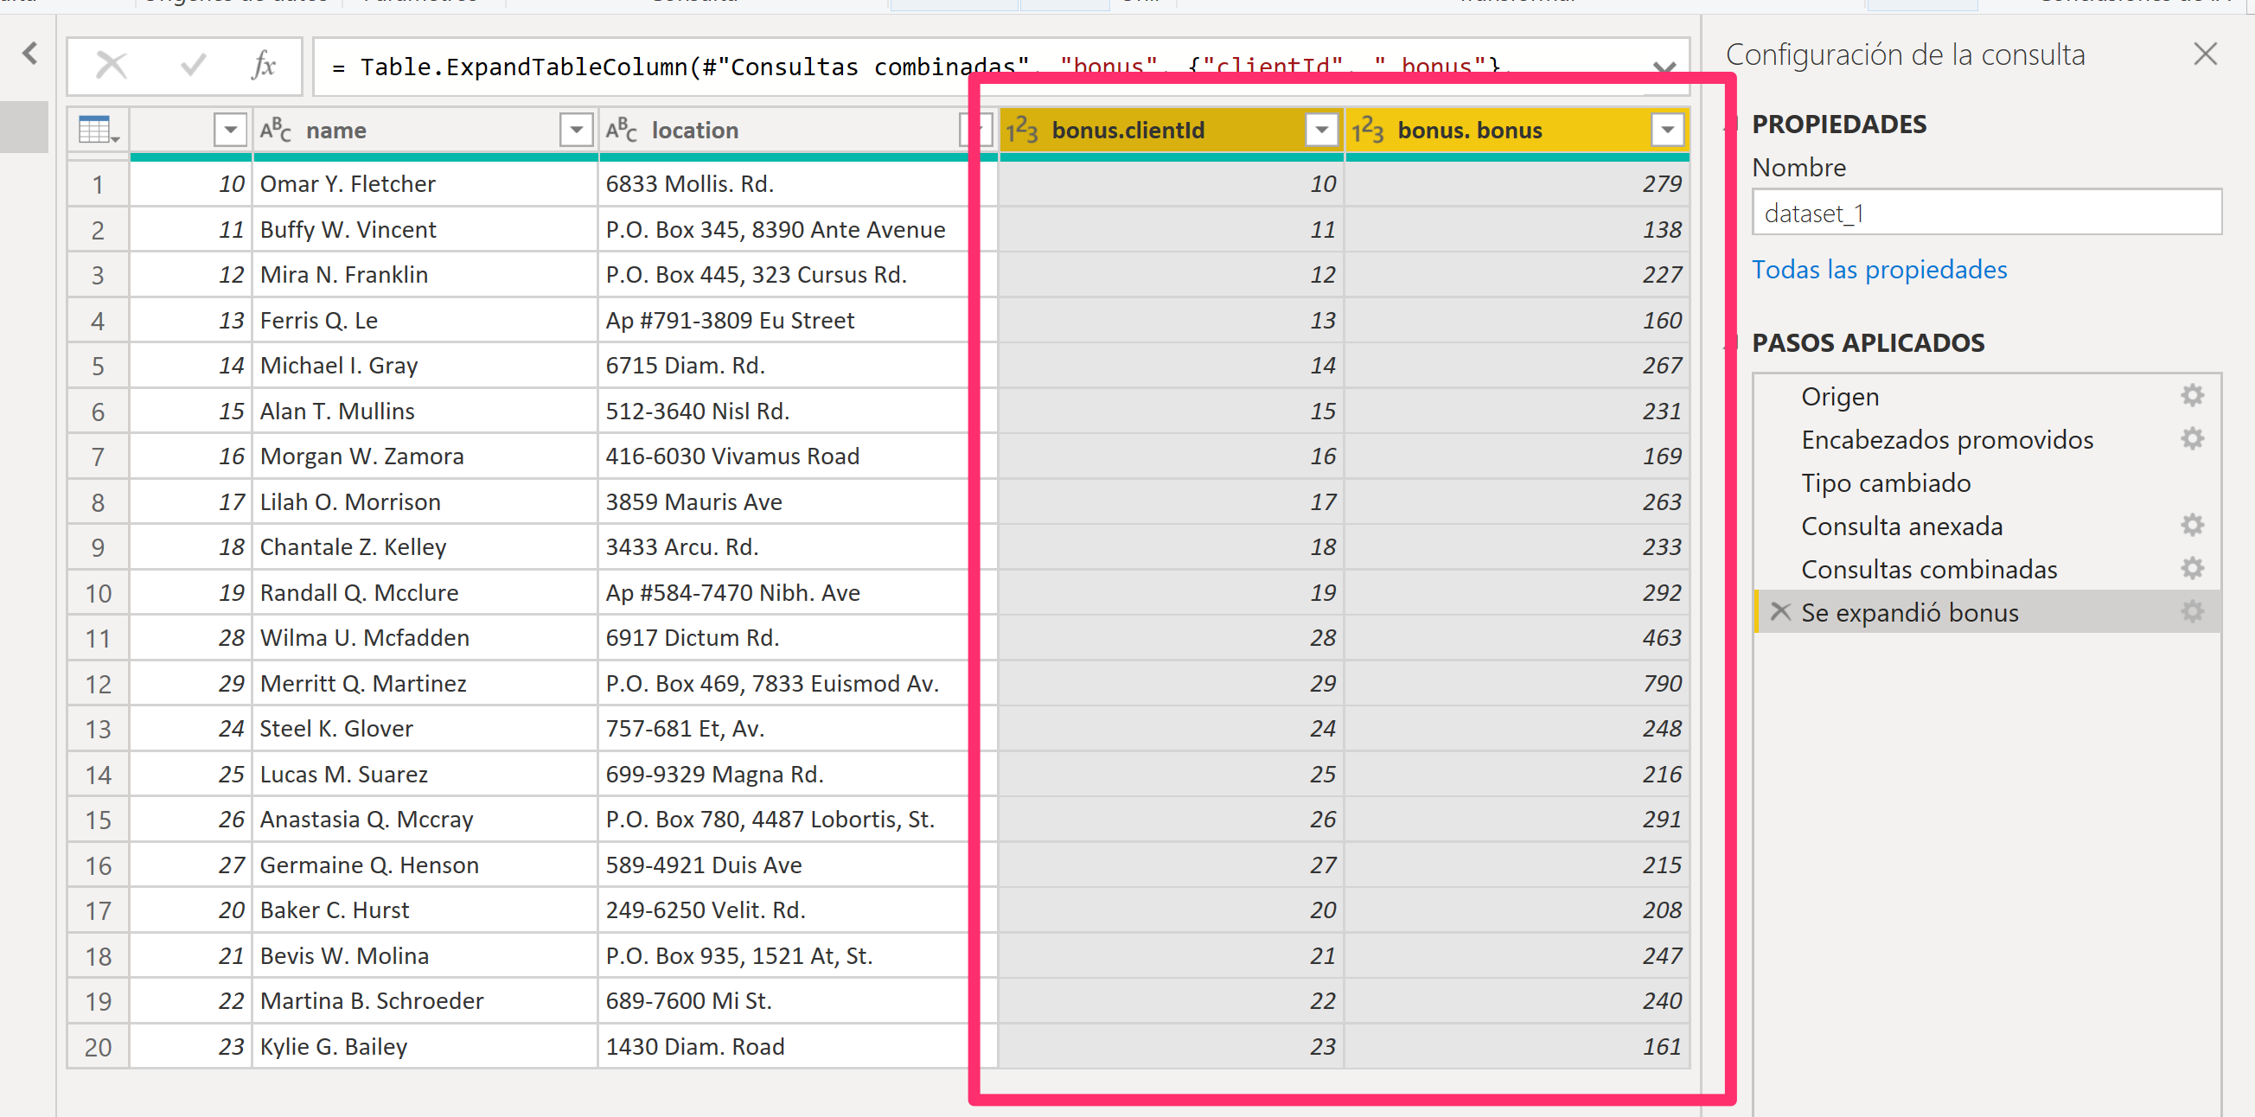Select the location cell 6833 Mollis. Rd.

coord(797,184)
